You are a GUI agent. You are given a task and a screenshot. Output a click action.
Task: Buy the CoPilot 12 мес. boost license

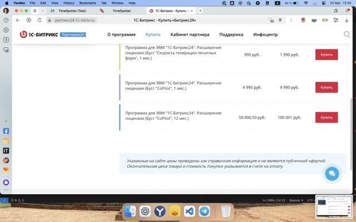[326, 117]
